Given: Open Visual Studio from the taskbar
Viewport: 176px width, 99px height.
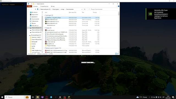Looking at the screenshot, I should click(x=42, y=97).
